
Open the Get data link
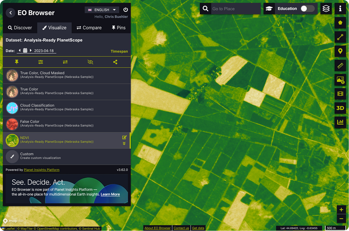pyautogui.click(x=198, y=228)
